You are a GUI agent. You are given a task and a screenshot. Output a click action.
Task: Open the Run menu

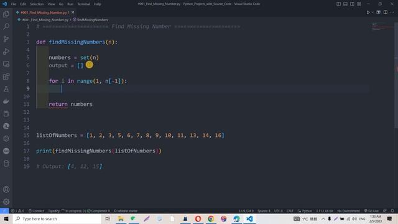pos(70,4)
